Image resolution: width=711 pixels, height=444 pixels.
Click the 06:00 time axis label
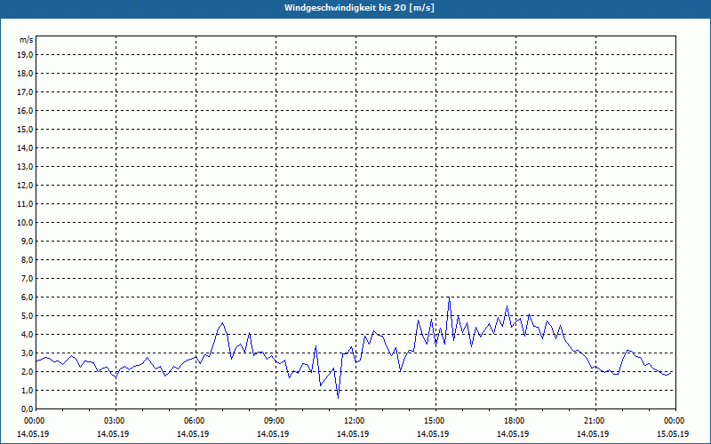pyautogui.click(x=196, y=421)
